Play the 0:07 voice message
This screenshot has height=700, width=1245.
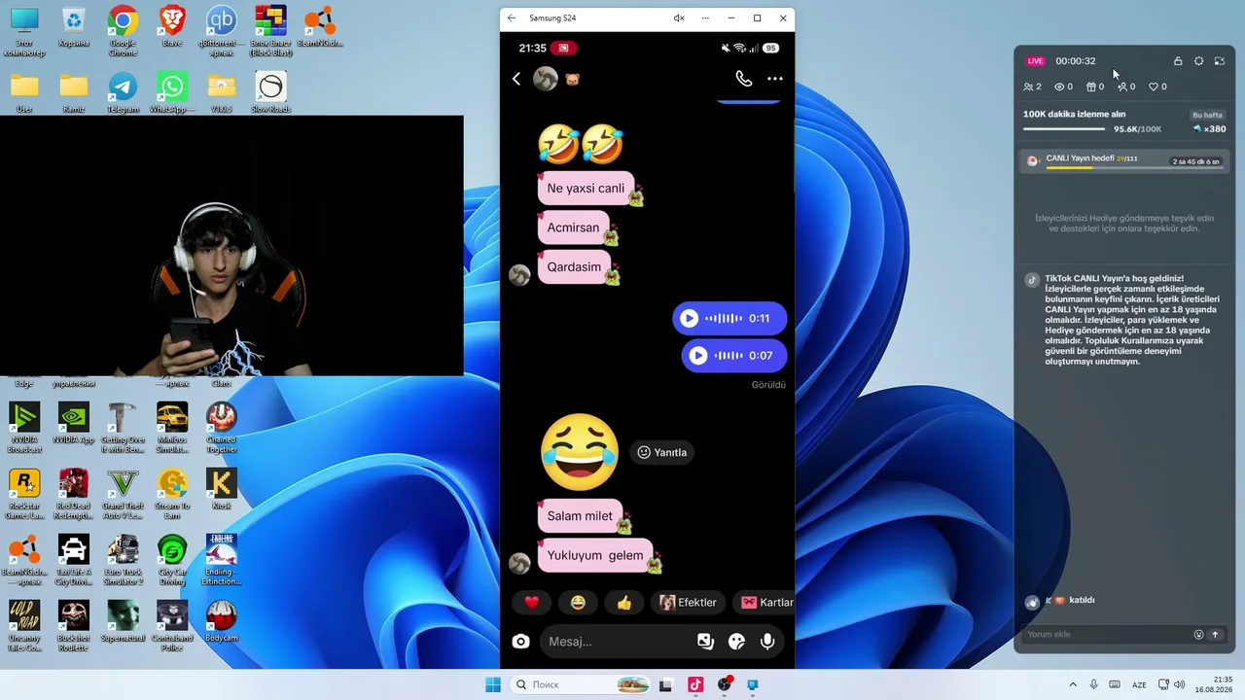click(697, 356)
